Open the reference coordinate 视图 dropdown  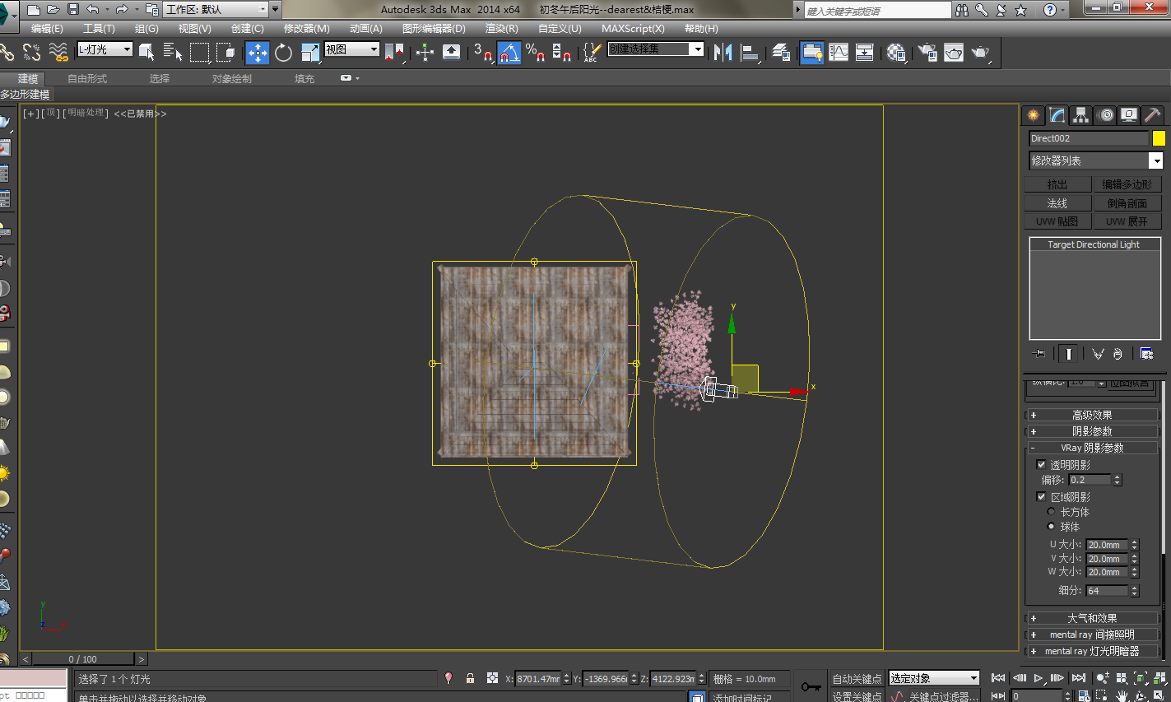[x=351, y=49]
